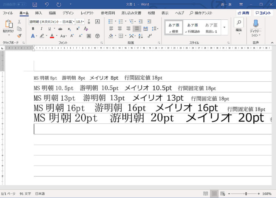The width and height of the screenshot is (276, 198).
Task: Toggle Bold formatting
Action: click(x=33, y=29)
